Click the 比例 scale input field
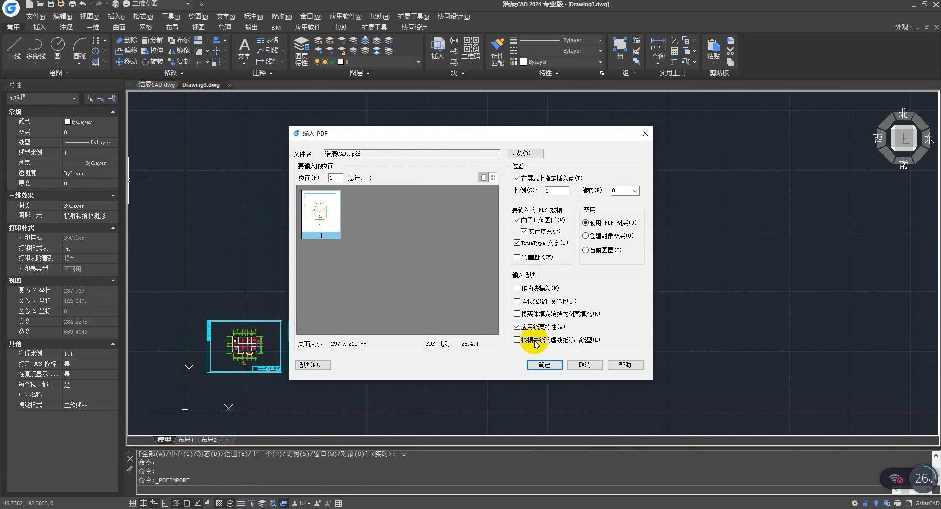The image size is (941, 509). point(557,191)
